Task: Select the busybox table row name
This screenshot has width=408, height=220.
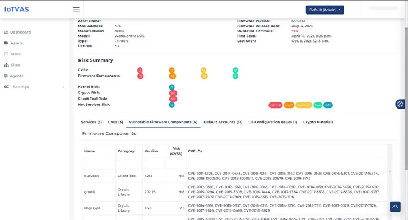Action: (x=91, y=176)
